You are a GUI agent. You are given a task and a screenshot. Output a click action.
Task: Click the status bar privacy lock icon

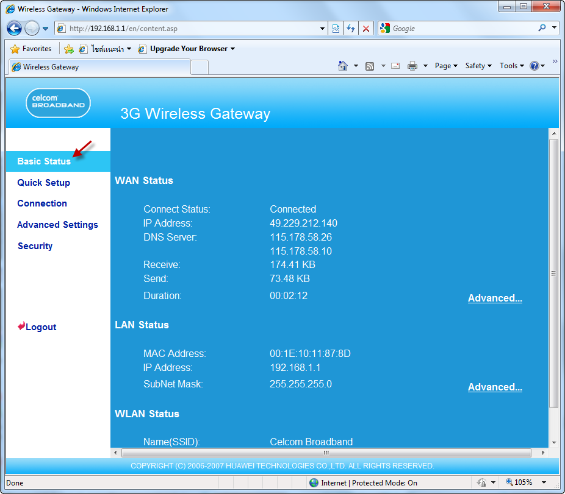pos(482,482)
